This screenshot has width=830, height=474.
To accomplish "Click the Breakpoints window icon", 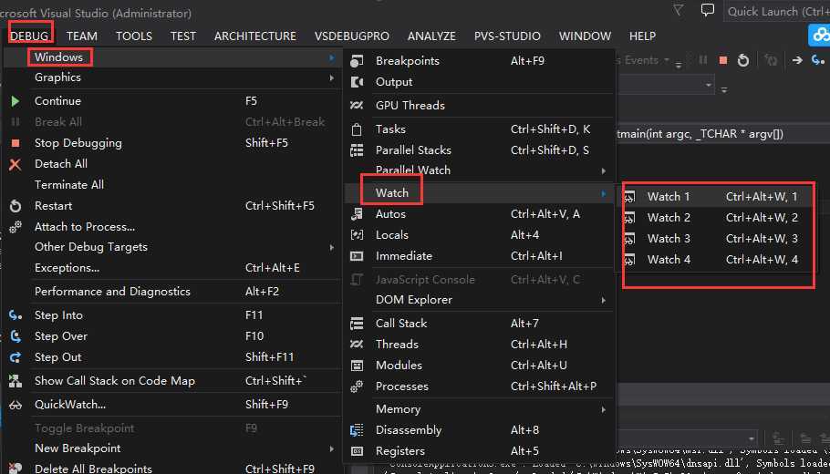I will coord(357,61).
